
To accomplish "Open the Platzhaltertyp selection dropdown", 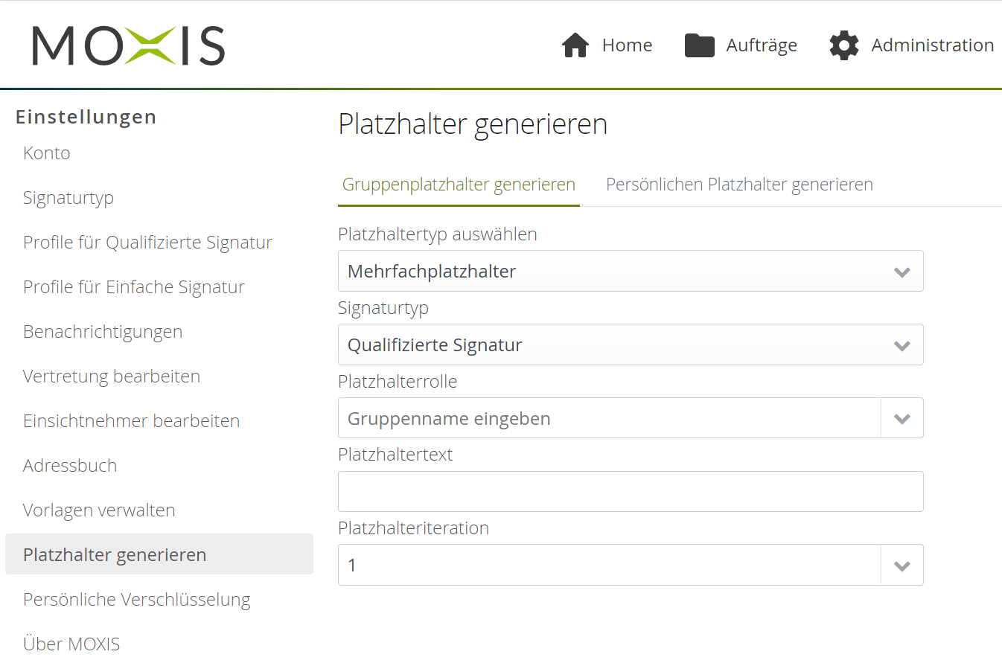I will [631, 271].
